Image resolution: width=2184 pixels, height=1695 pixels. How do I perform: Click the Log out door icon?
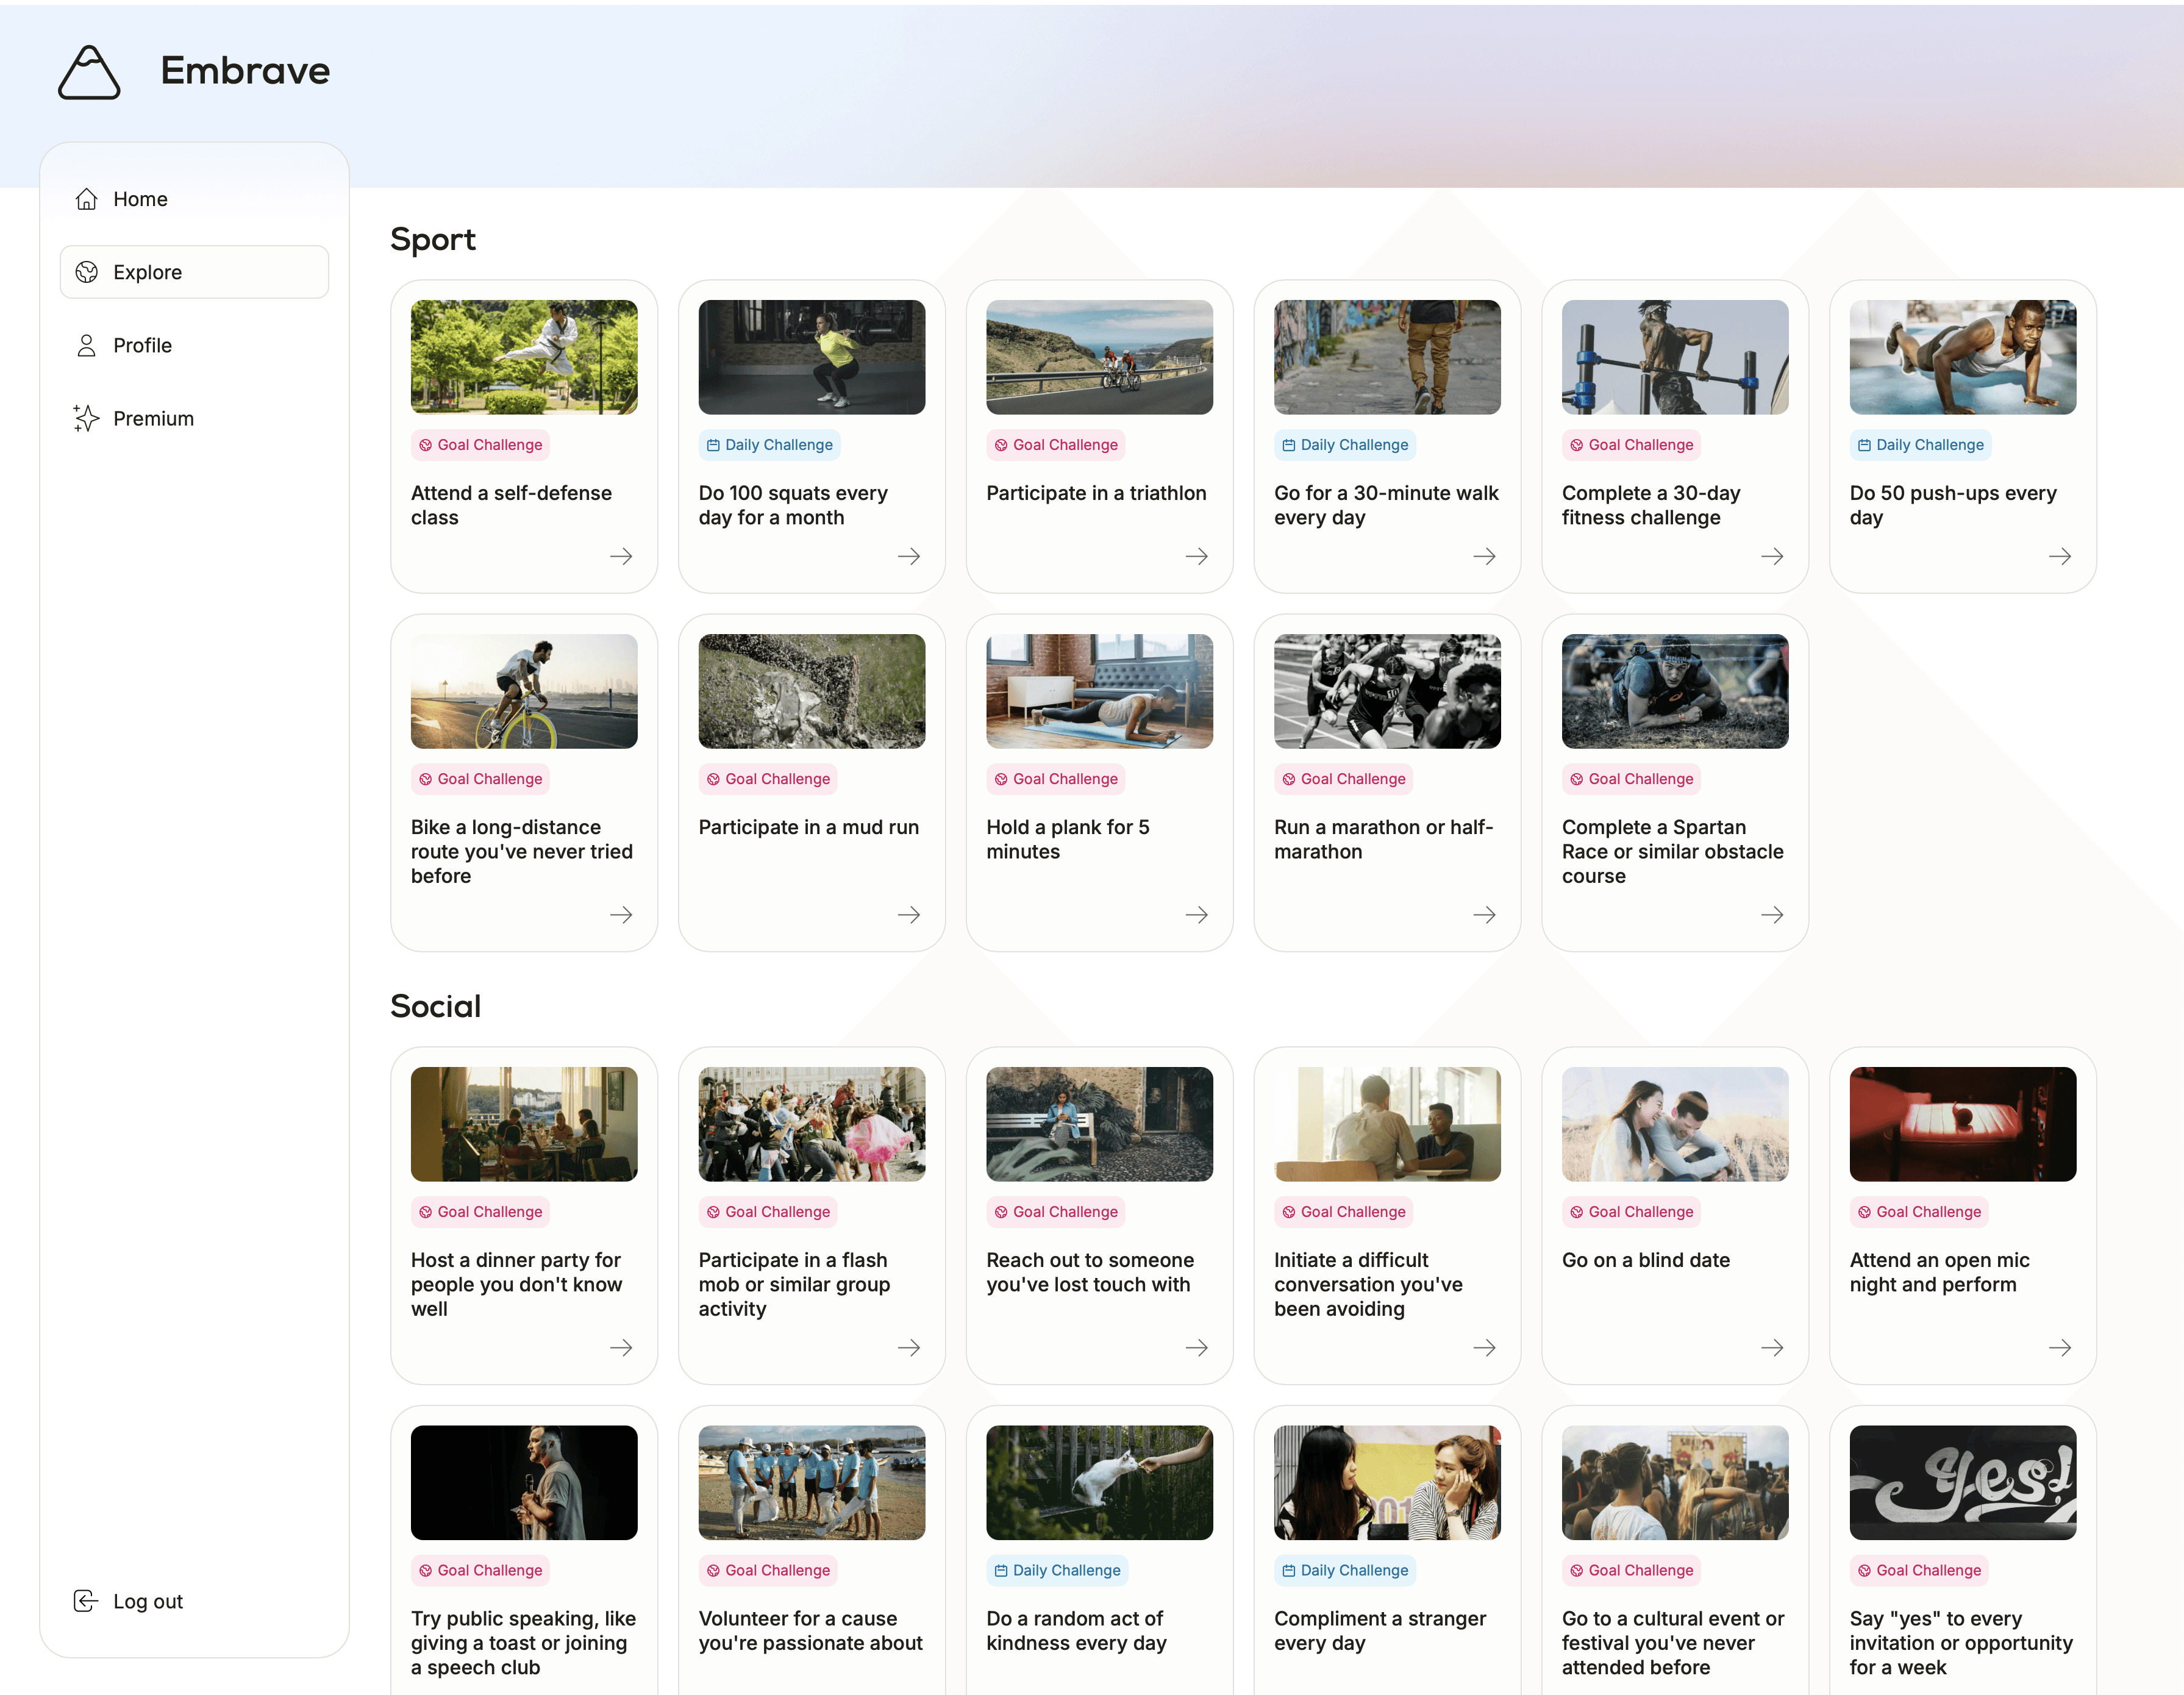click(86, 1601)
